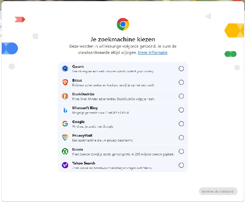Click the Chrome logo at top
The image size is (245, 202).
click(123, 24)
